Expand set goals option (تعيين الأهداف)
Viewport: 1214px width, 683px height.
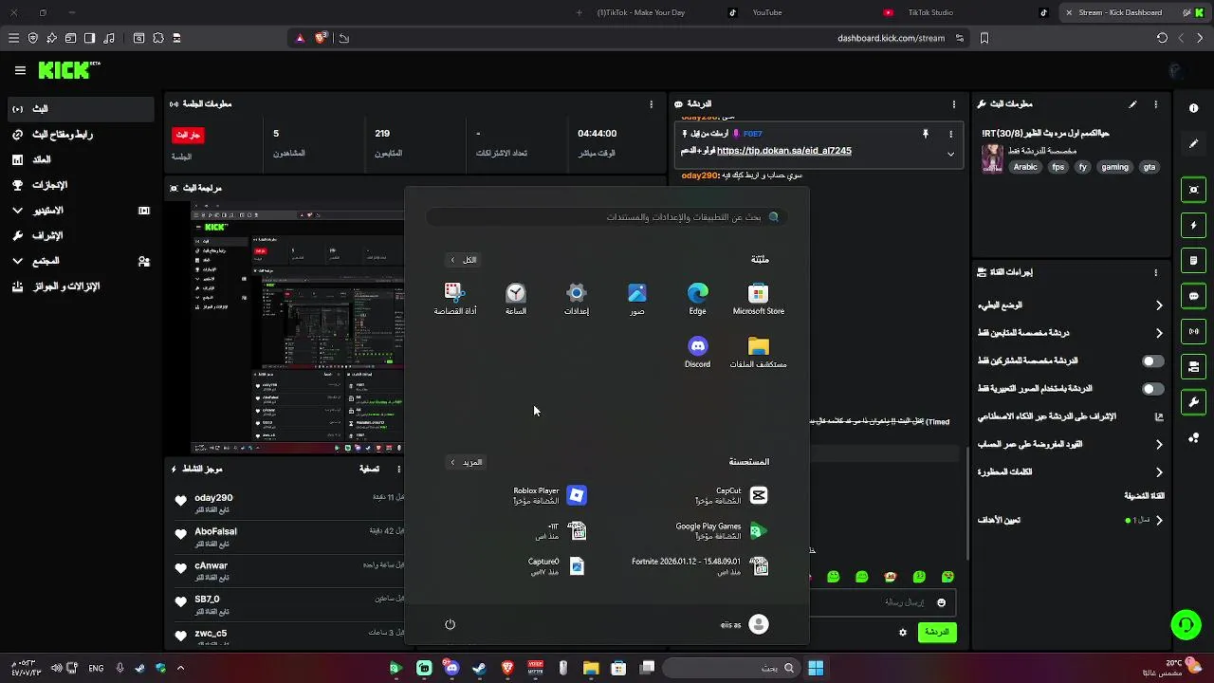[x=1159, y=520]
